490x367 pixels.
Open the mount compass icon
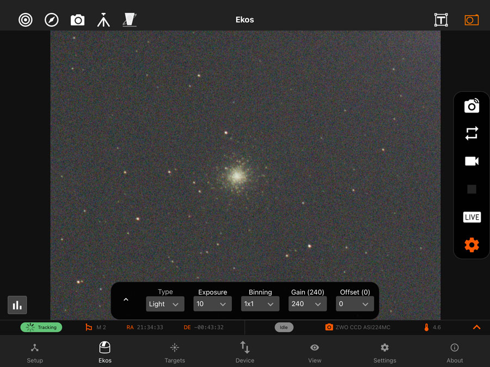click(x=52, y=20)
